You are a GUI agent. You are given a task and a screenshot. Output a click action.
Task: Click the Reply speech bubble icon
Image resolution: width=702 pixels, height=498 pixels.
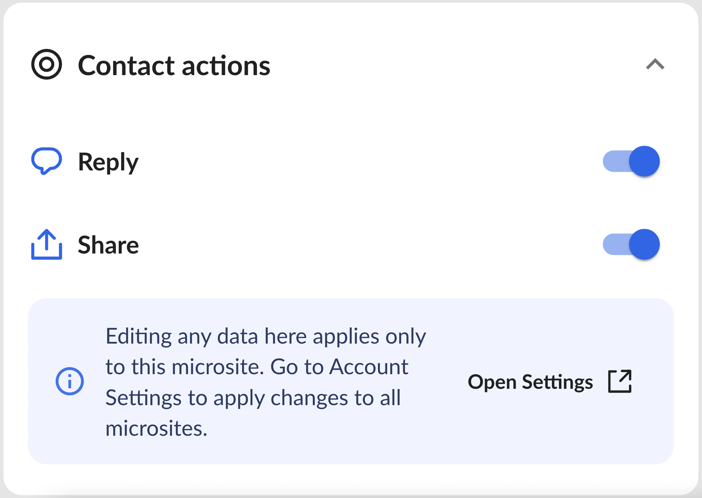47,161
